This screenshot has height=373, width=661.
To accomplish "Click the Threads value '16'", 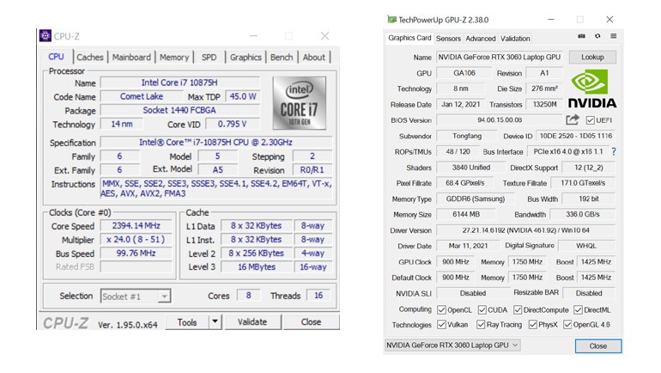I will (318, 296).
